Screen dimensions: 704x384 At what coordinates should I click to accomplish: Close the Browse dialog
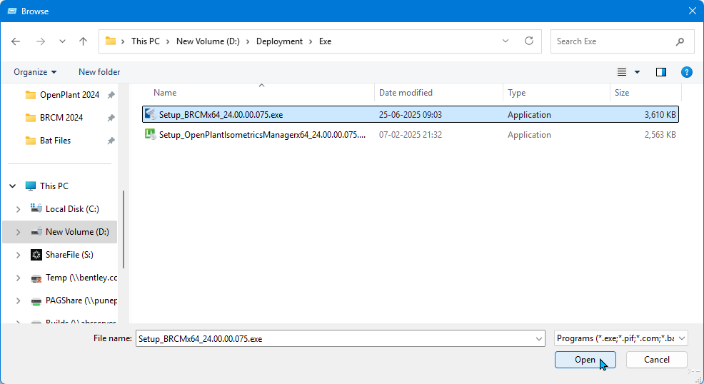pos(693,11)
